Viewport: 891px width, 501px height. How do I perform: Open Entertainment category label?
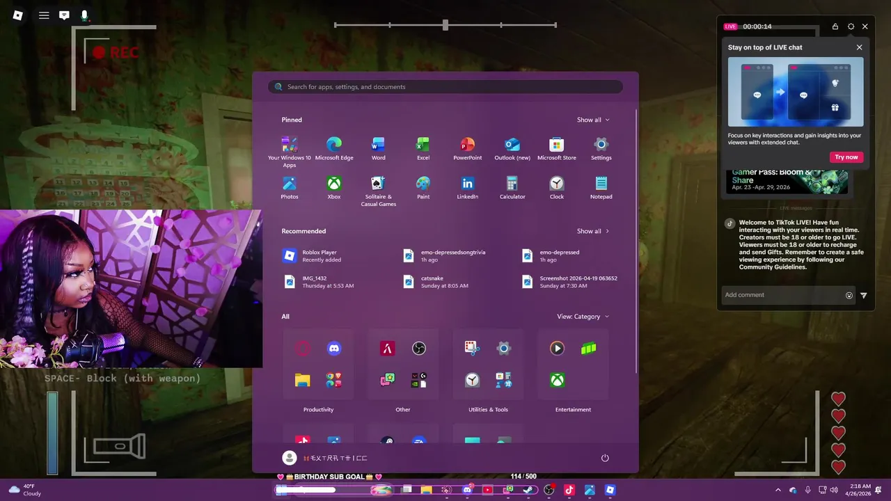tap(573, 410)
